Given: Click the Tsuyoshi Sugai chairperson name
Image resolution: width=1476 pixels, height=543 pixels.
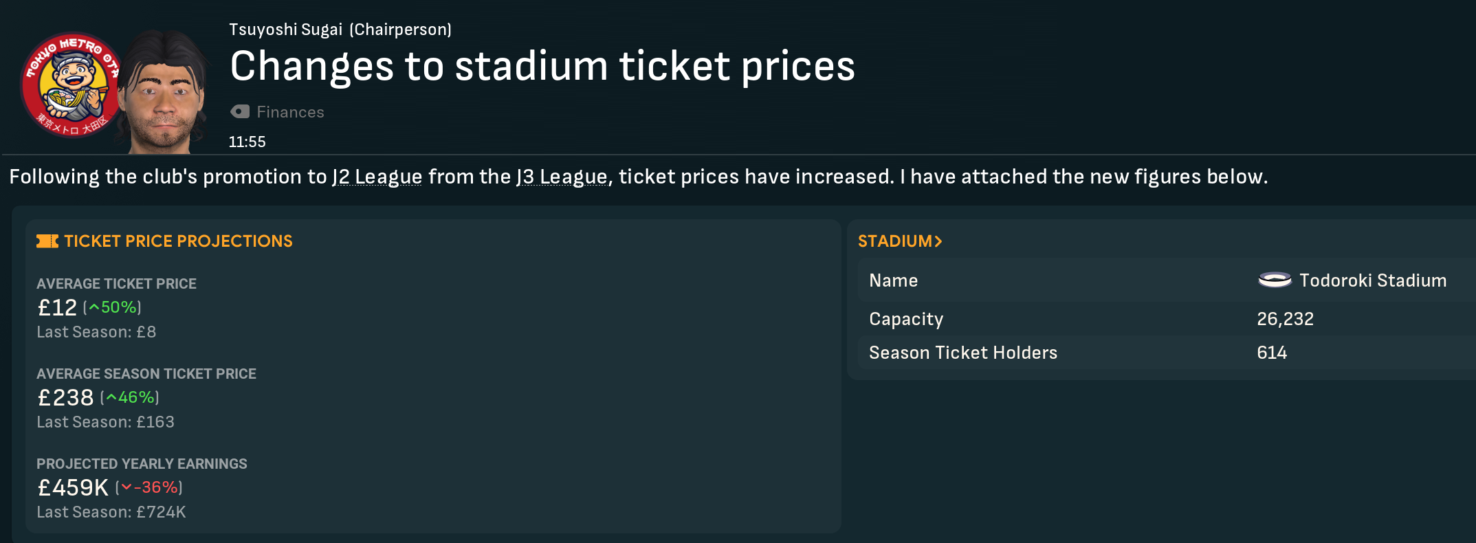Looking at the screenshot, I should point(285,30).
